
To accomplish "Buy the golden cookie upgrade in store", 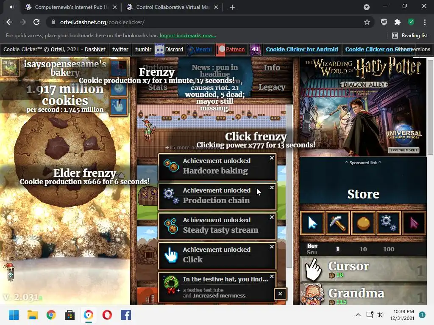I will (363, 223).
